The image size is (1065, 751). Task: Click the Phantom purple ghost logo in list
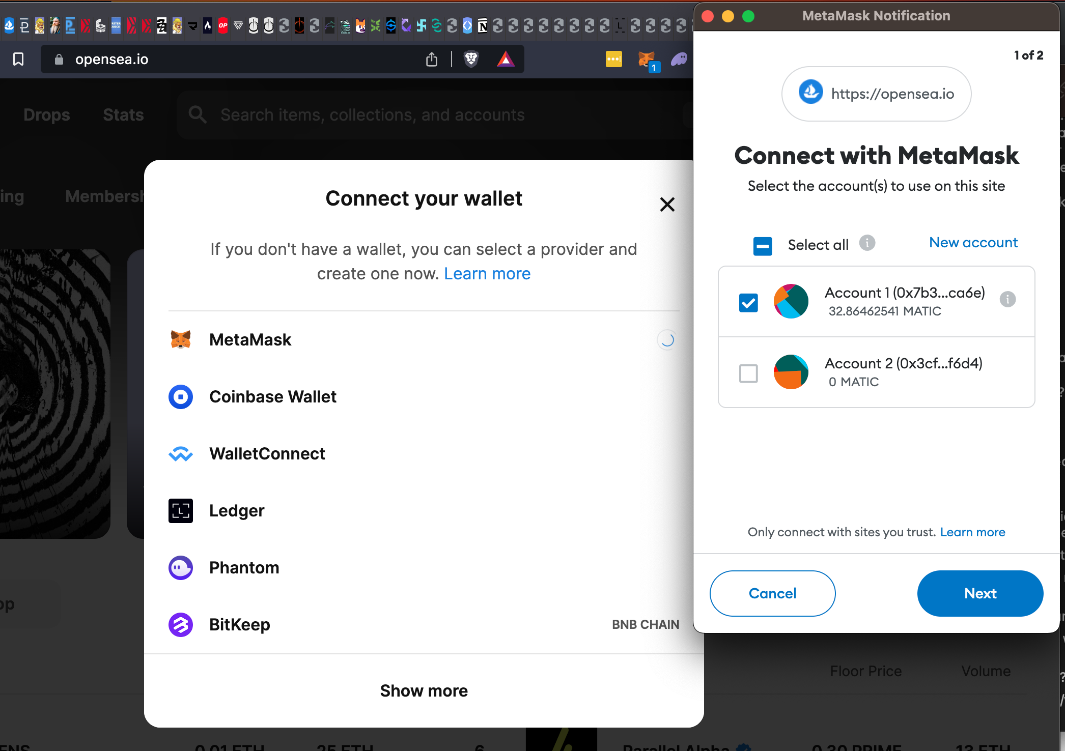[181, 567]
